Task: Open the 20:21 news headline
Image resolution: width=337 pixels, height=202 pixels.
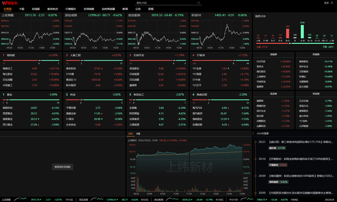Action: coord(301,142)
